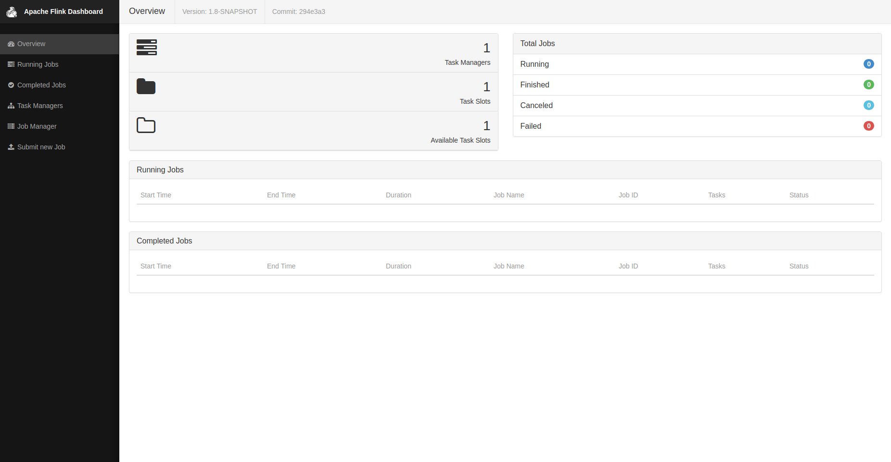Click the Submit new Job upload icon
This screenshot has height=462, width=891.
[11, 147]
